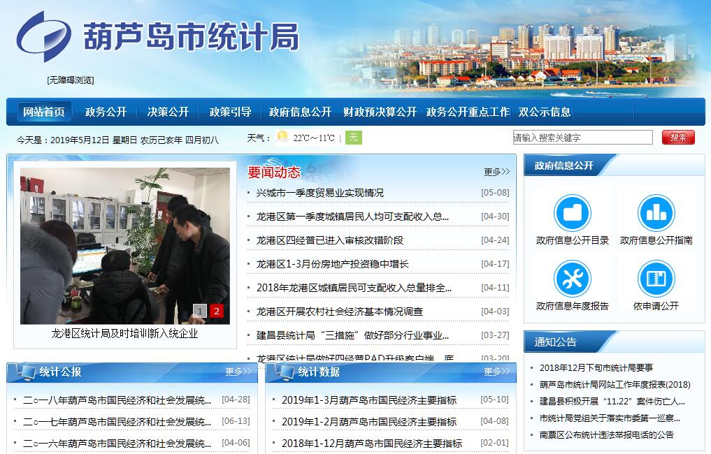Click the green 无 air quality badge
Screen dimensions: 711x454
(354, 138)
